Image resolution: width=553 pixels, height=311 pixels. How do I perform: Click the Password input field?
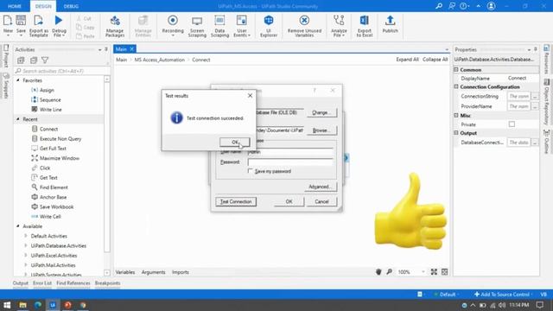click(x=290, y=162)
